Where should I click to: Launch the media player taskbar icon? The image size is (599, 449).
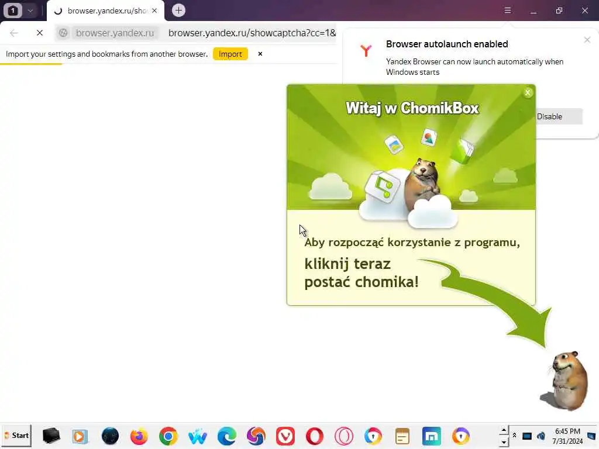80,436
